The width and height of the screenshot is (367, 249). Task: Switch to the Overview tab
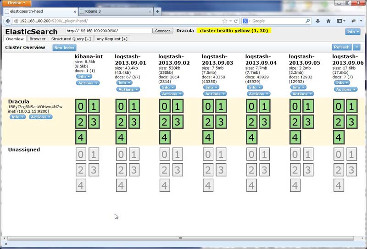coord(15,39)
